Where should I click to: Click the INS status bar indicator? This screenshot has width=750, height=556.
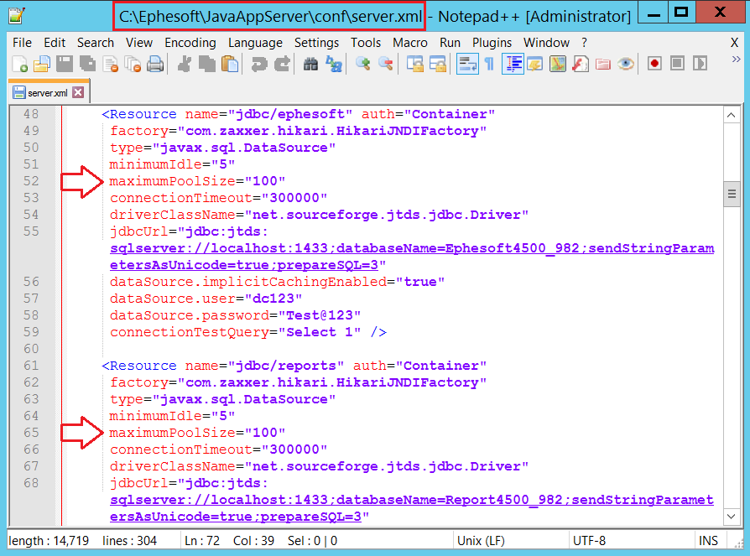708,541
